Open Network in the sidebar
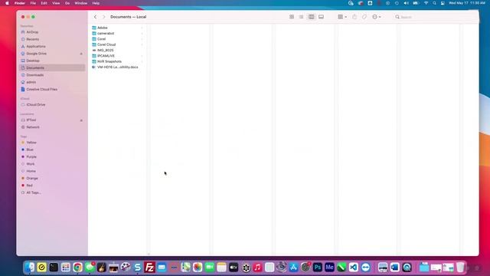The image size is (490, 276). (33, 127)
